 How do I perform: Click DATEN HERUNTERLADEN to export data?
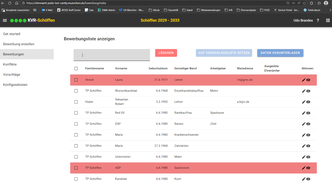point(280,53)
